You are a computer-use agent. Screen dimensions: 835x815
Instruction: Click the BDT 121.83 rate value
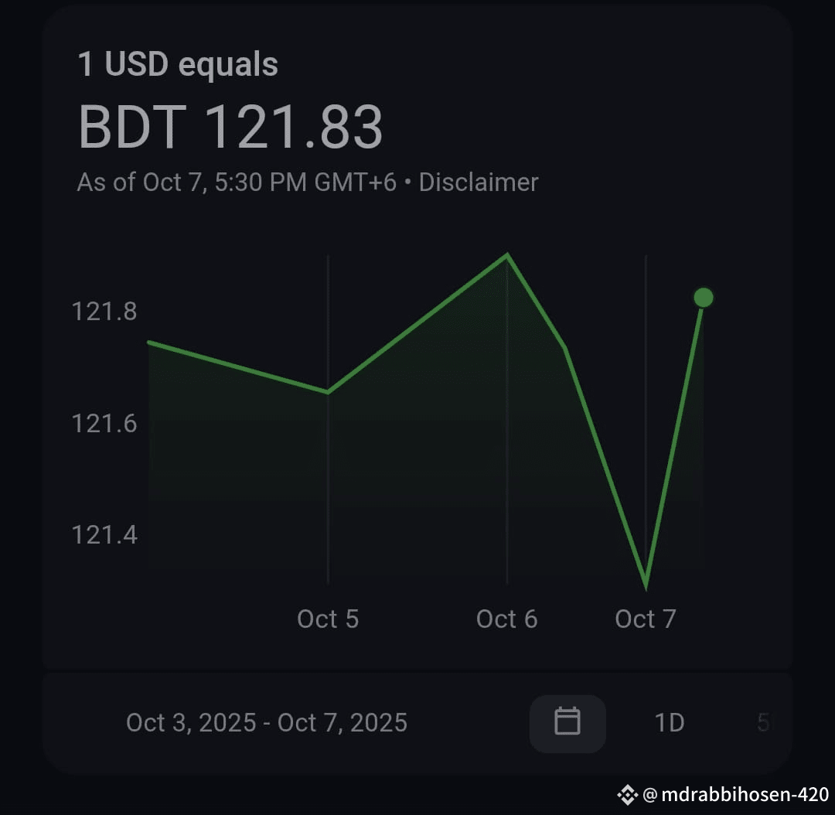230,127
